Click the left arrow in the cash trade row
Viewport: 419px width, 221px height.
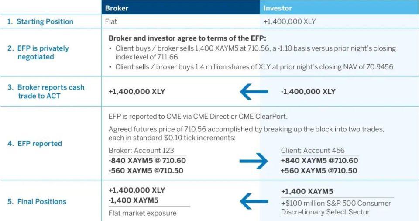[x=254, y=92]
